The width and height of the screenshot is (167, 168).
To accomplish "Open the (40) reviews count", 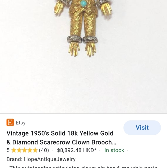I will click(x=44, y=150).
